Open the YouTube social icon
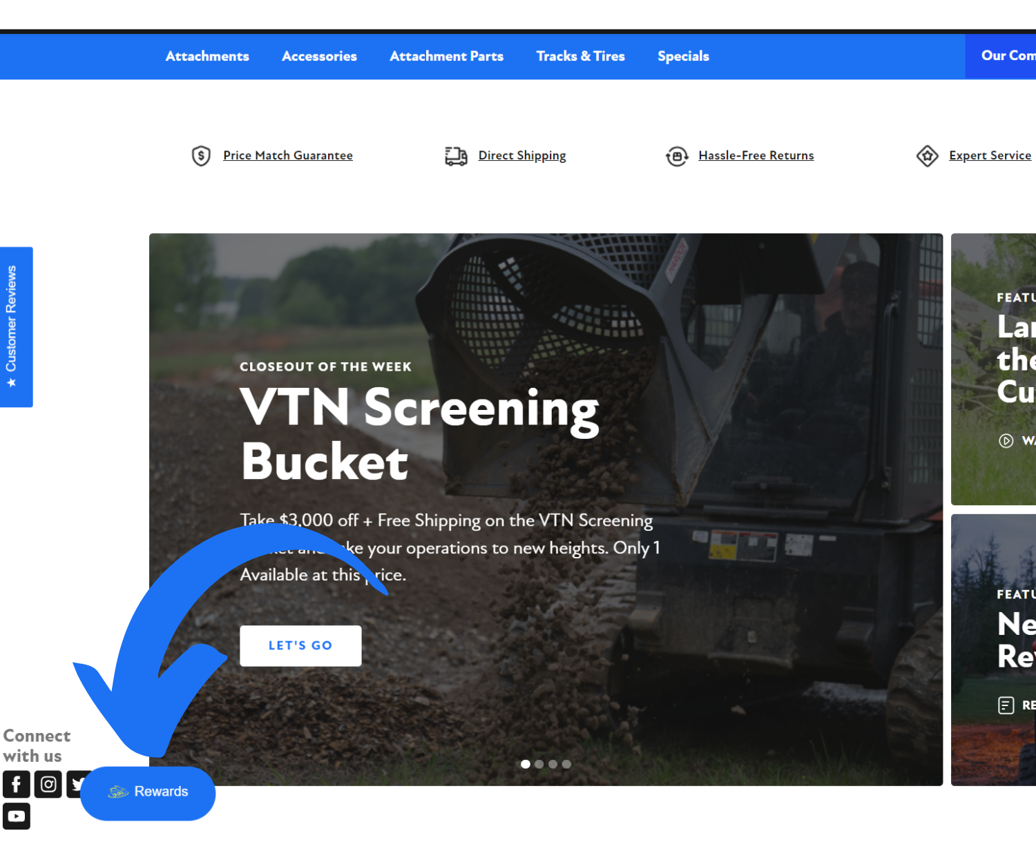1036x842 pixels. tap(17, 816)
